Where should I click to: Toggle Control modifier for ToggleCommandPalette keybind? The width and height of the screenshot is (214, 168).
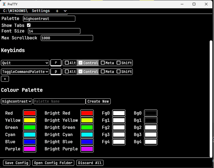pyautogui.click(x=81, y=71)
